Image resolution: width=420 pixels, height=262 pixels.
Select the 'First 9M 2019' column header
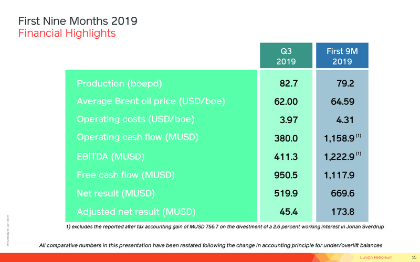pos(342,56)
